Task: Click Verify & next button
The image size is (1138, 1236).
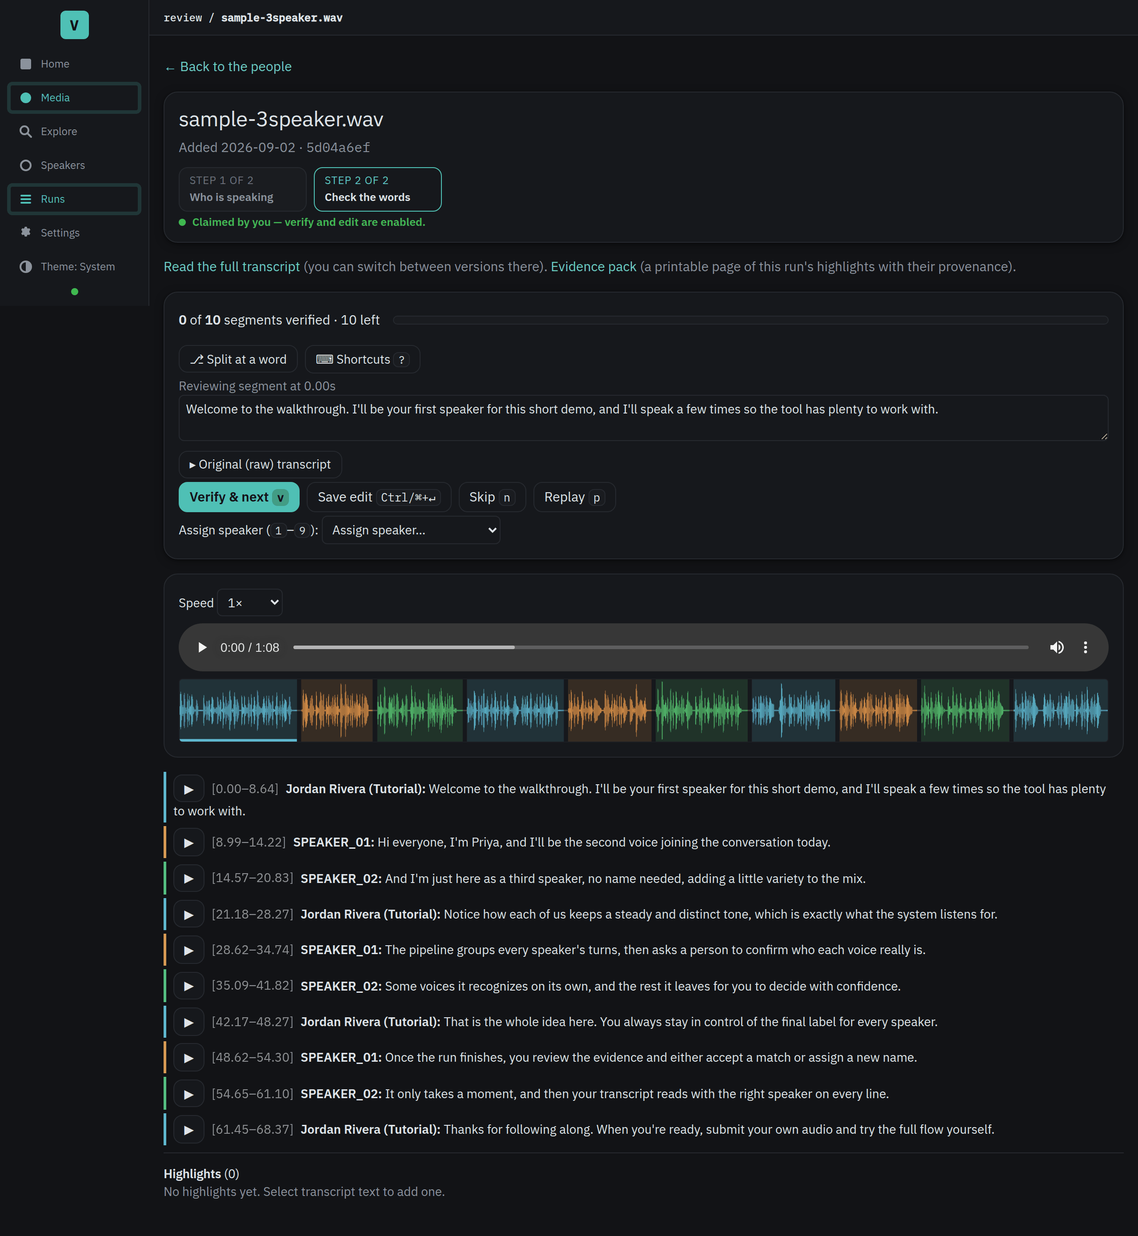Action: tap(239, 498)
